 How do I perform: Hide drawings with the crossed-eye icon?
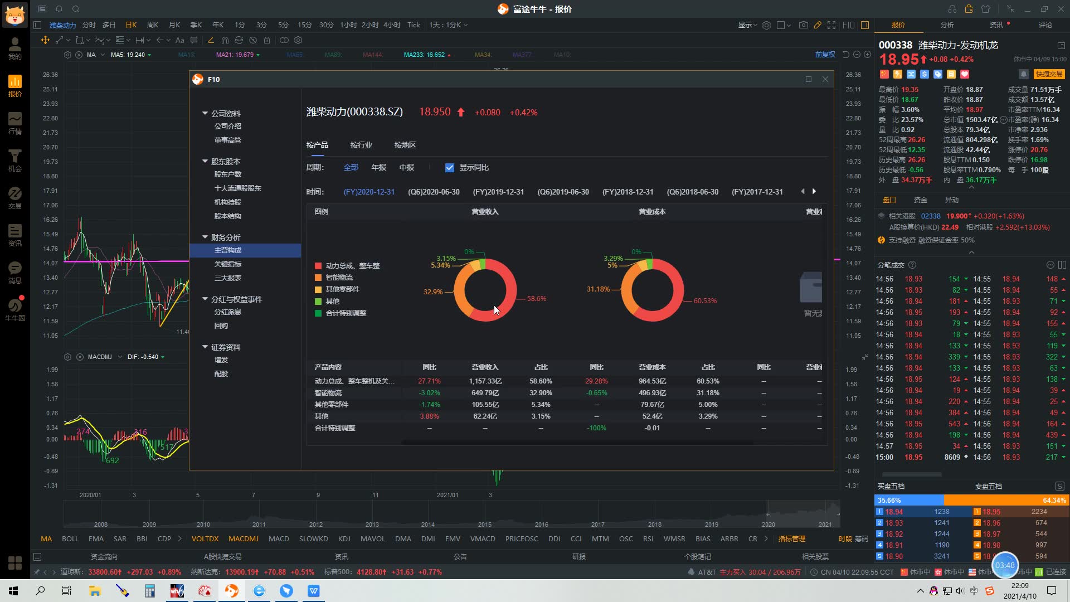pyautogui.click(x=253, y=40)
